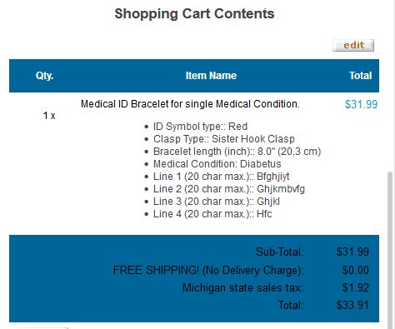Click the Sub-Total amount $31.99

coord(352,252)
